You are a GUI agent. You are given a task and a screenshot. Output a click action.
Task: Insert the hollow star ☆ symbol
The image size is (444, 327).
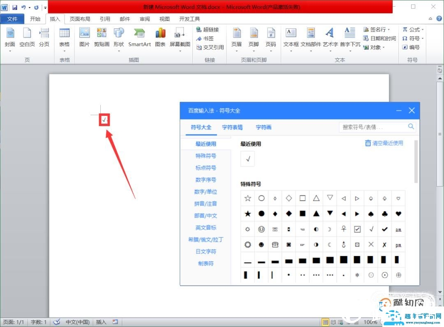pyautogui.click(x=248, y=198)
